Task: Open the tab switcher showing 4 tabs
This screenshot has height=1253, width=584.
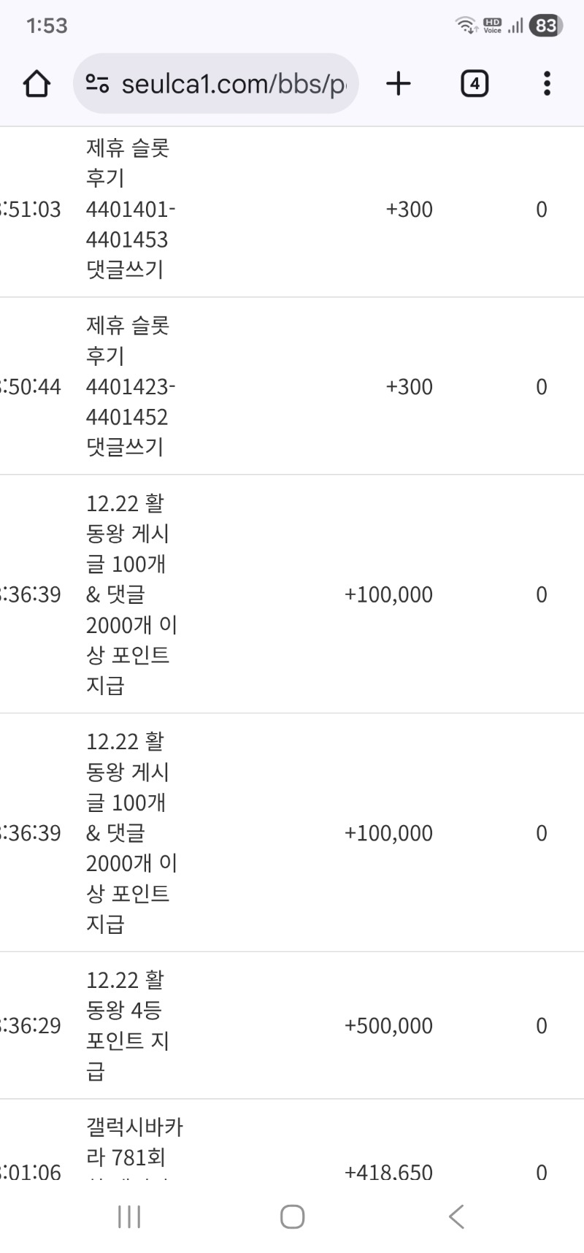Action: [474, 84]
